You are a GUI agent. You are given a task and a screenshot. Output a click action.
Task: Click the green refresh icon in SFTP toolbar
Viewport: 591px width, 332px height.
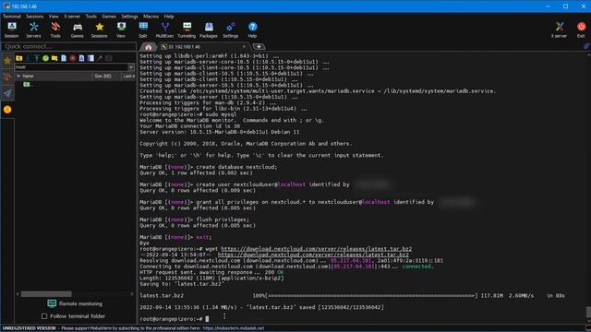45,58
